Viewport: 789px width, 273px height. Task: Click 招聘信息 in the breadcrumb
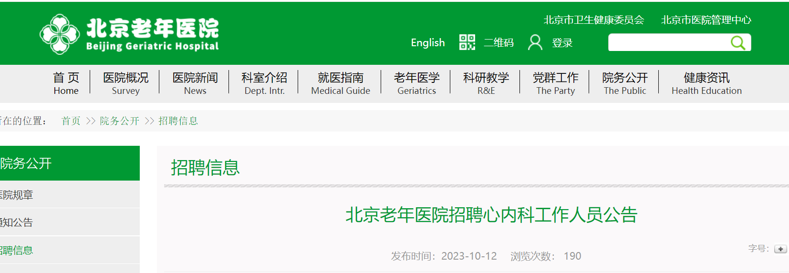178,121
